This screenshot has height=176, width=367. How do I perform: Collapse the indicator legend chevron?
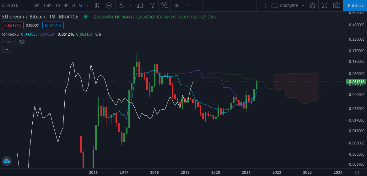click(7, 49)
